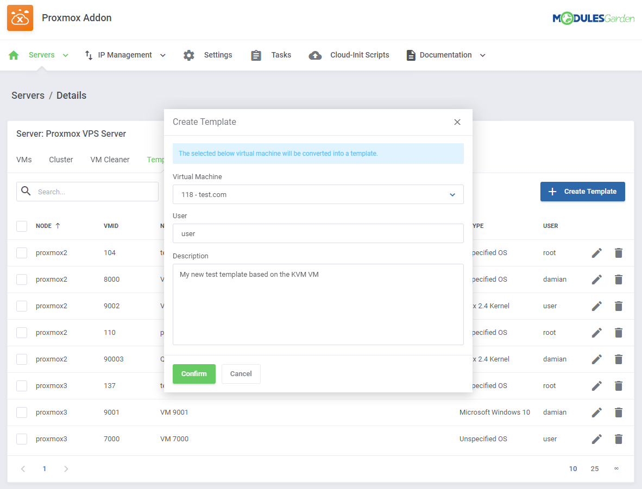Click the Tasks clipboard icon
The width and height of the screenshot is (642, 489).
(x=256, y=55)
